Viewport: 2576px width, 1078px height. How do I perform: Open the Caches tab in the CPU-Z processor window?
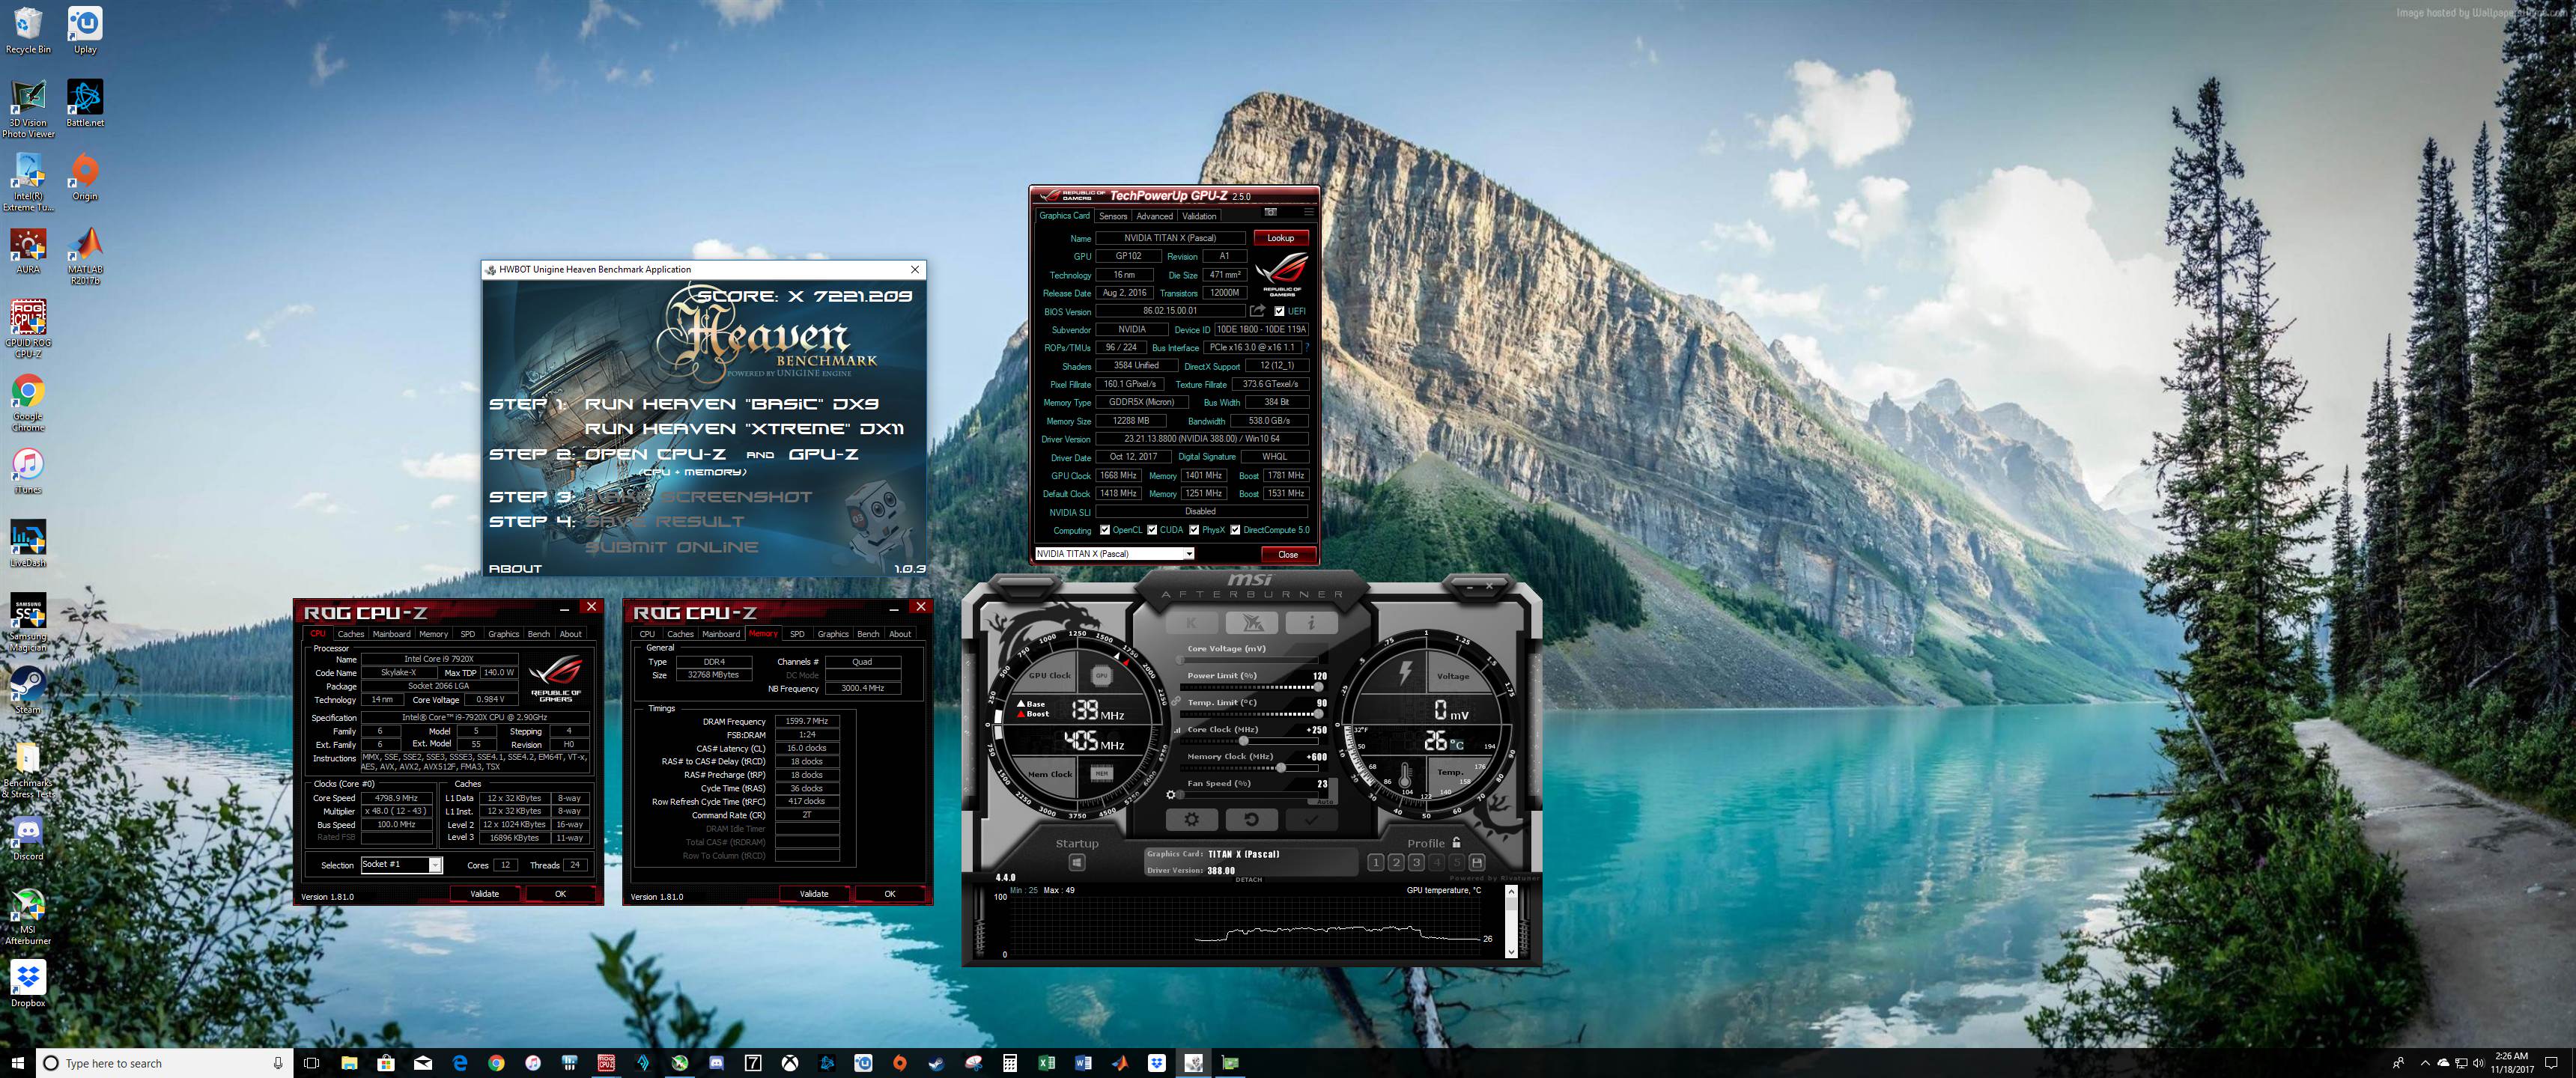351,634
